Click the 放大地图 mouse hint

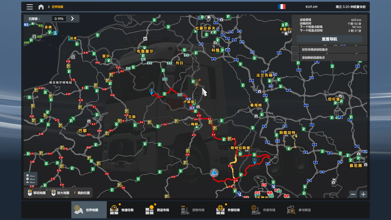click(x=60, y=193)
